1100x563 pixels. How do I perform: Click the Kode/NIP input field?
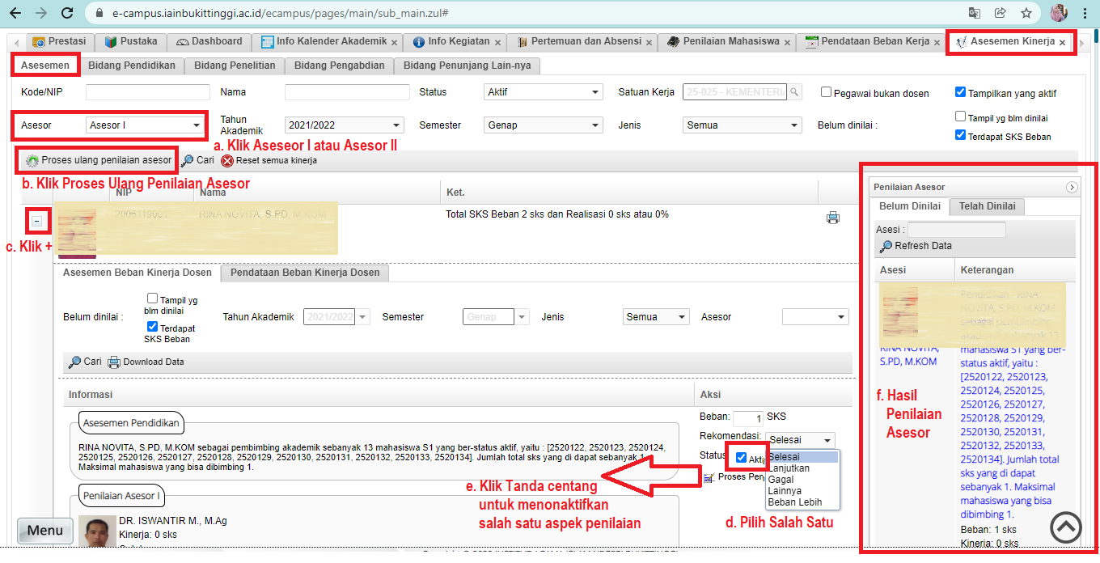[x=147, y=93]
